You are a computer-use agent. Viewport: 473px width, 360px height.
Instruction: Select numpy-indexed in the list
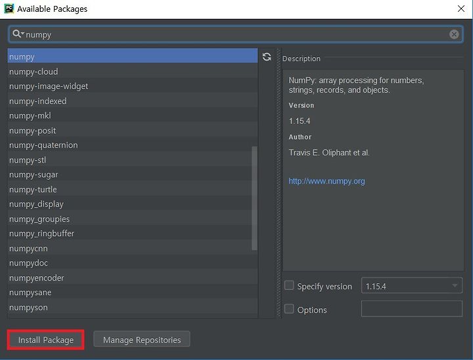(x=133, y=101)
